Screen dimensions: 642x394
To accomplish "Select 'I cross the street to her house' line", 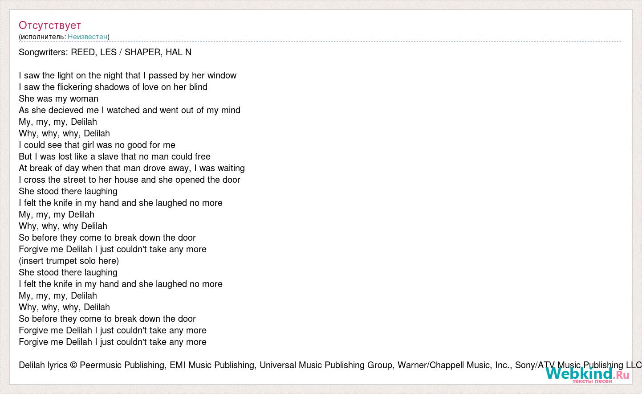I will (130, 180).
